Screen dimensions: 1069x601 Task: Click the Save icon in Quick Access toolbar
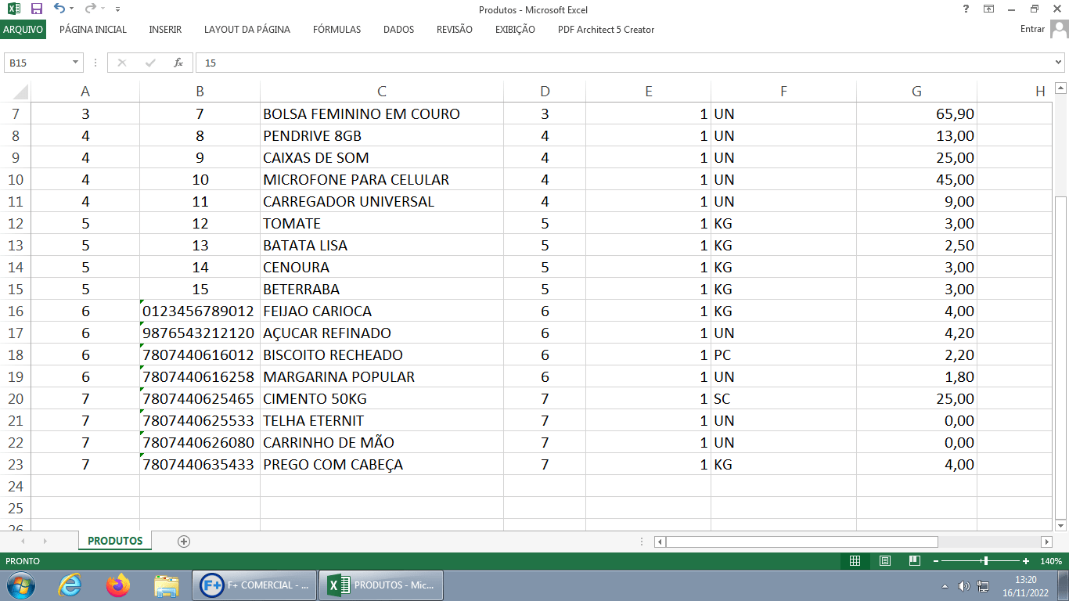coord(36,9)
